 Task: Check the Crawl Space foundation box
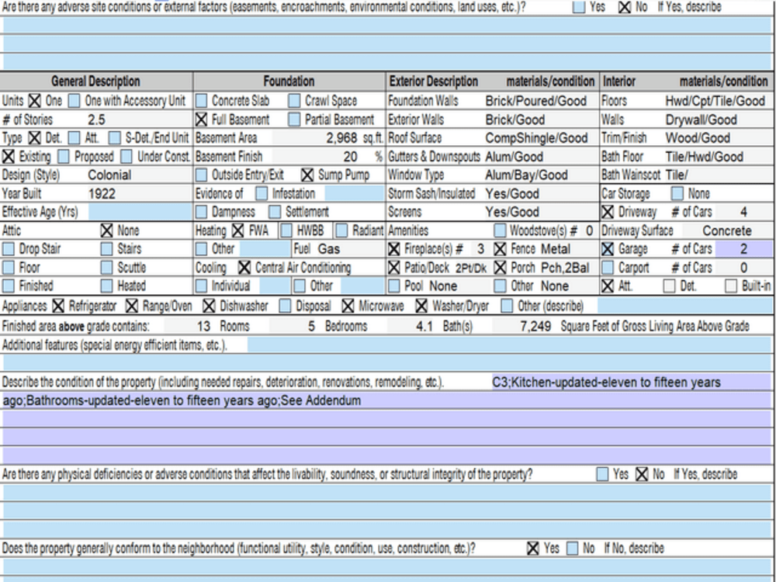coord(294,101)
